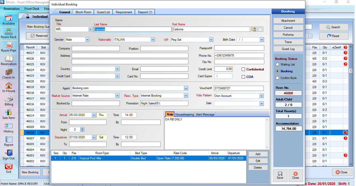Open the Reservation book icon in sidebar
Screen dimensions: 356x186
[x=9, y=61]
